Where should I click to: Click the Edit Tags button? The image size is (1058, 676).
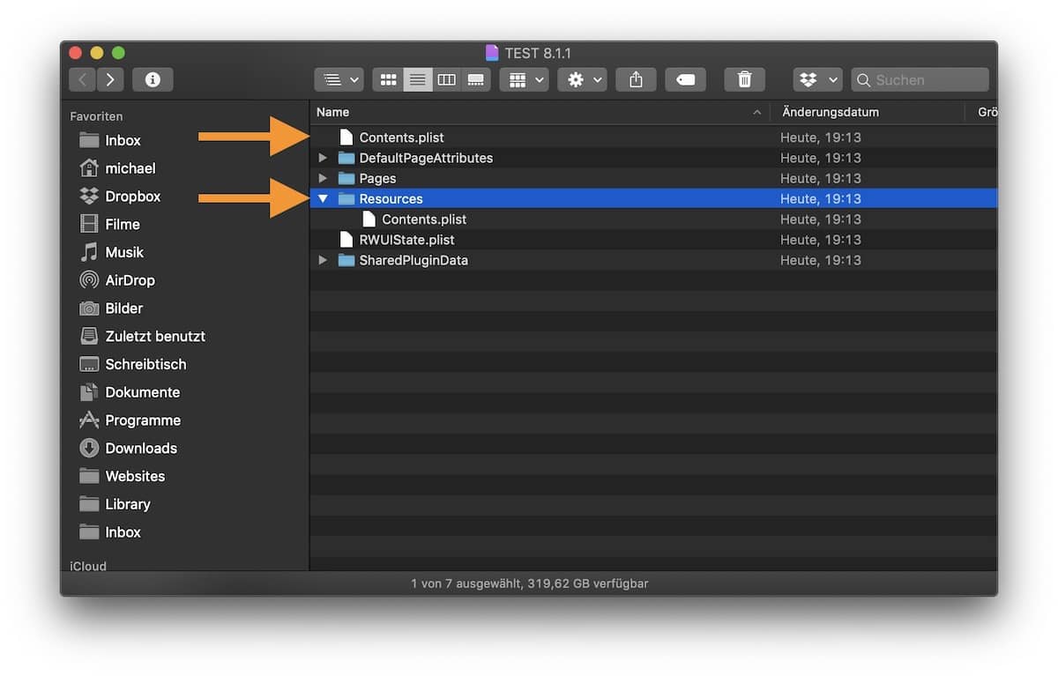click(x=685, y=79)
